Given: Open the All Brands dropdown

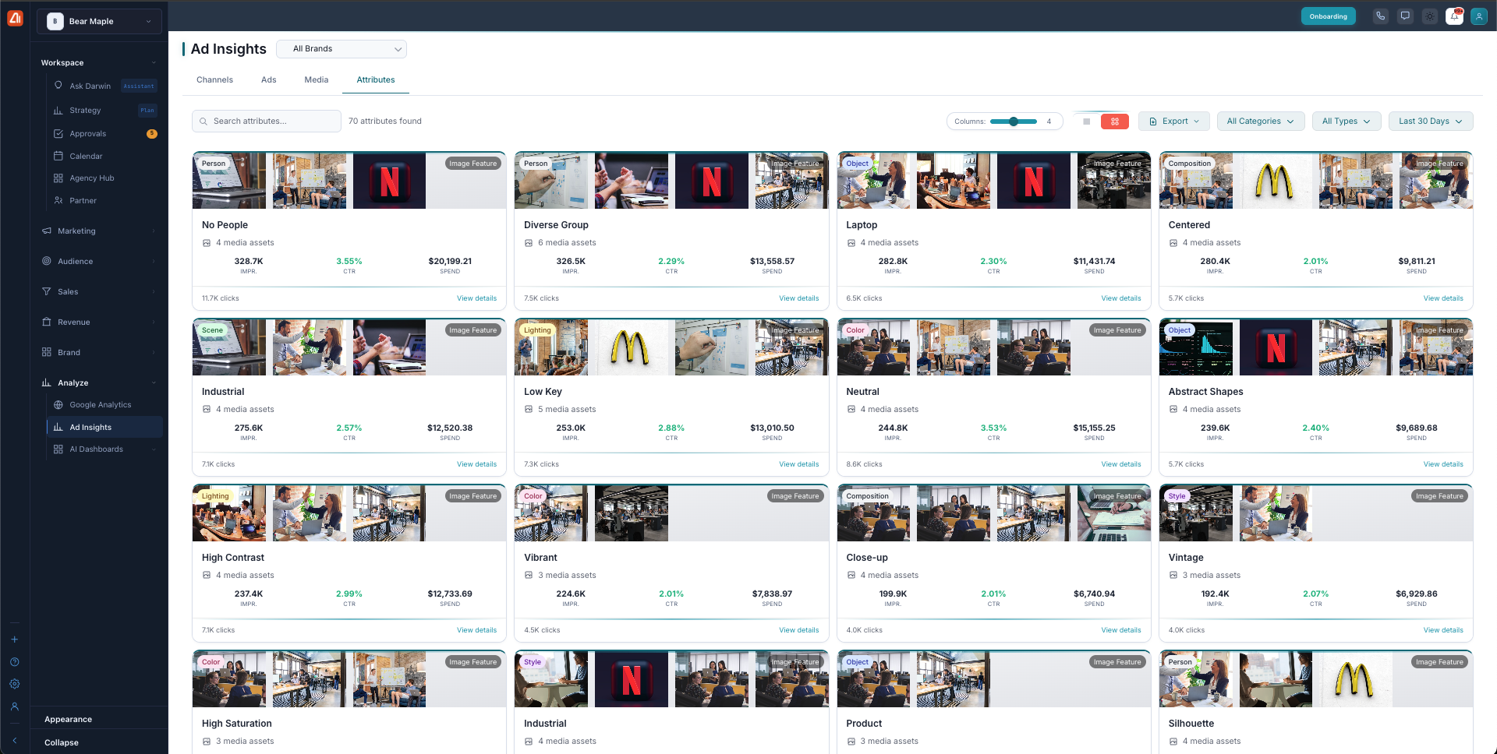Looking at the screenshot, I should click(x=342, y=49).
